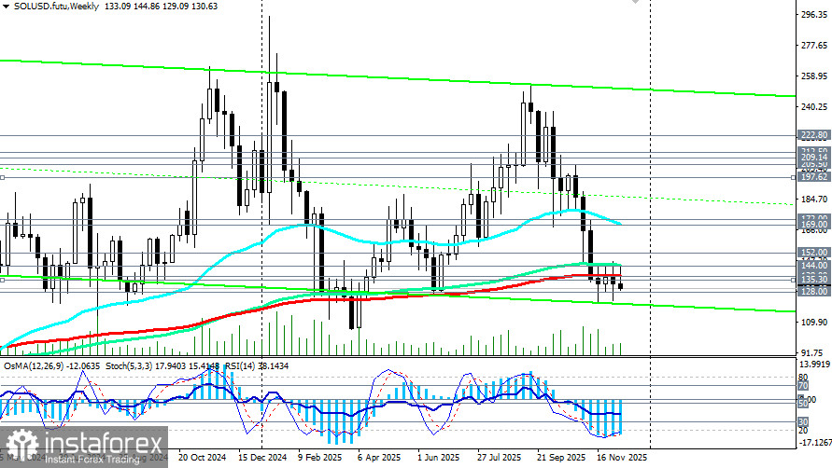
Task: Click the 21 Sep 2025 date label
Action: coord(561,458)
